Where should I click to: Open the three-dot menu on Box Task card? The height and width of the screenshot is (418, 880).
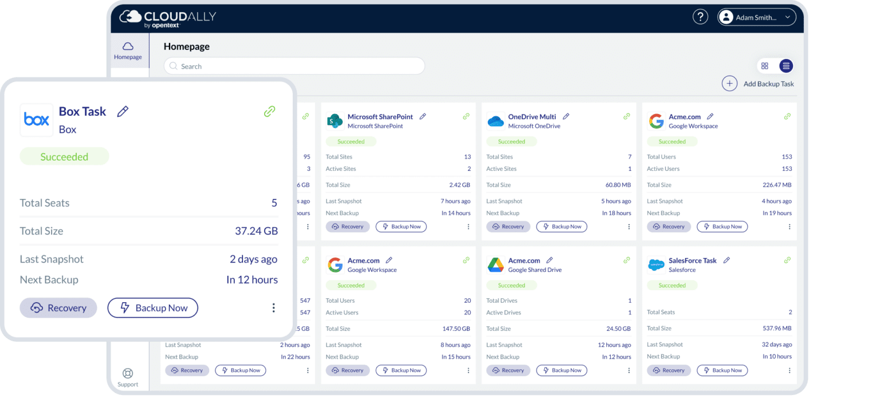coord(274,308)
